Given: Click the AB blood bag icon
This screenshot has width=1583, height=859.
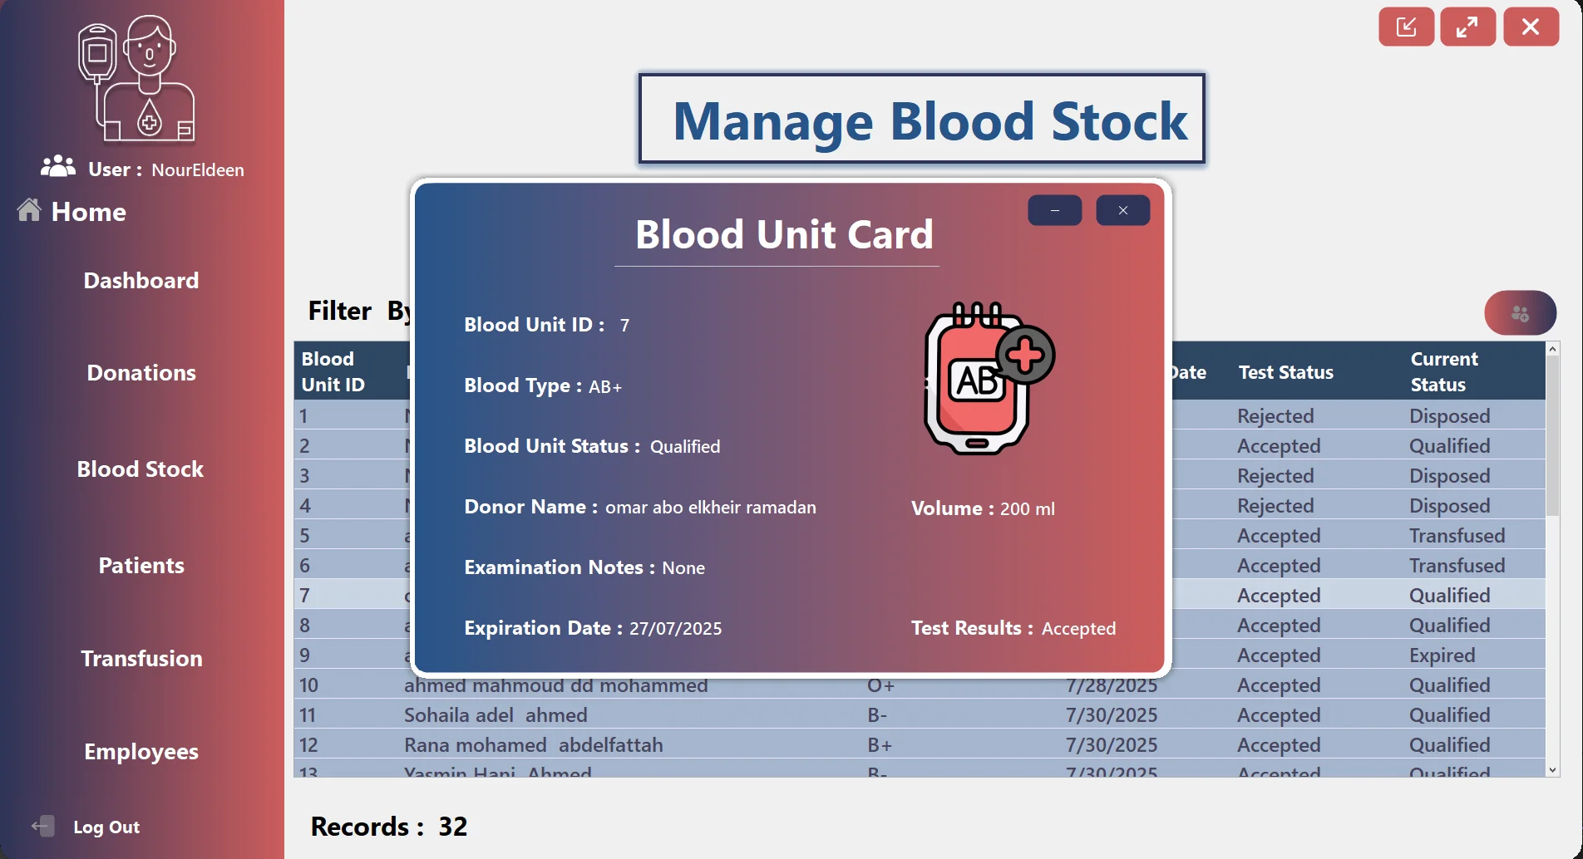Looking at the screenshot, I should point(989,378).
